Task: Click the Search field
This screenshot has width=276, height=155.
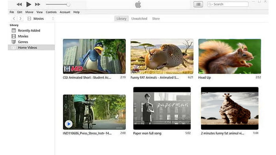Action: [228, 4]
